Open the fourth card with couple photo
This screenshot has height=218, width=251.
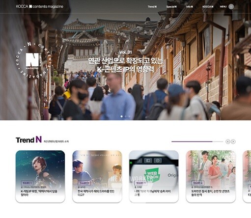211,177
